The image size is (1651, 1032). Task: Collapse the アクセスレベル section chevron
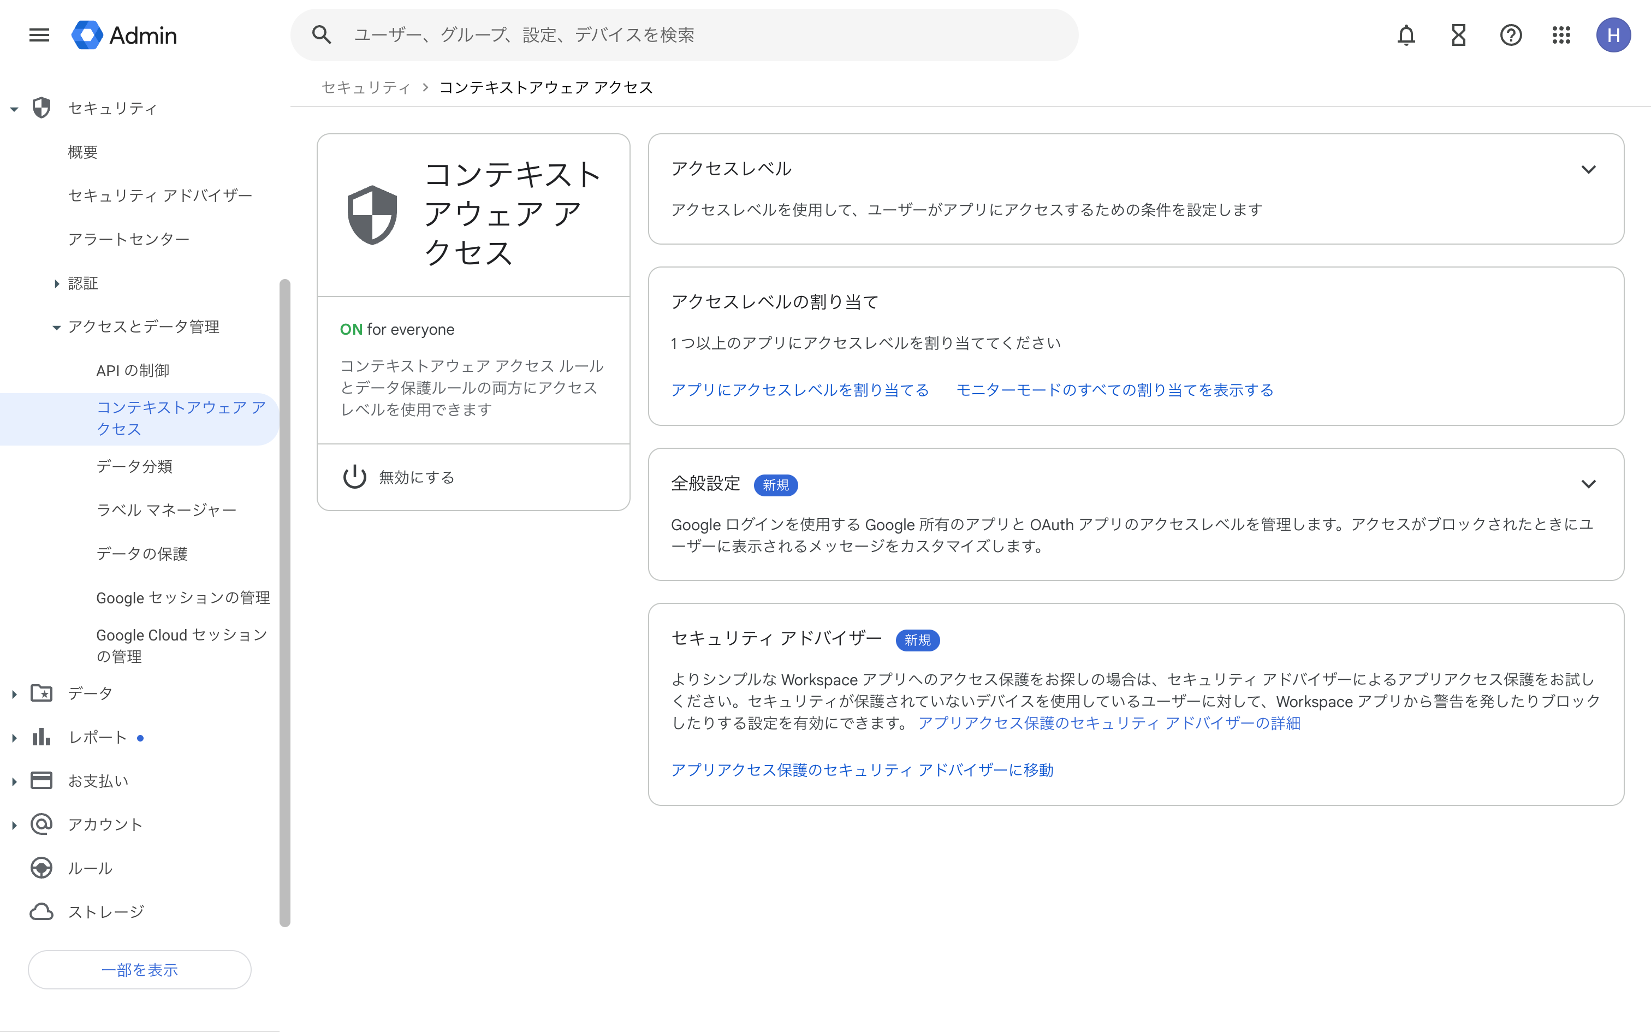[1590, 169]
